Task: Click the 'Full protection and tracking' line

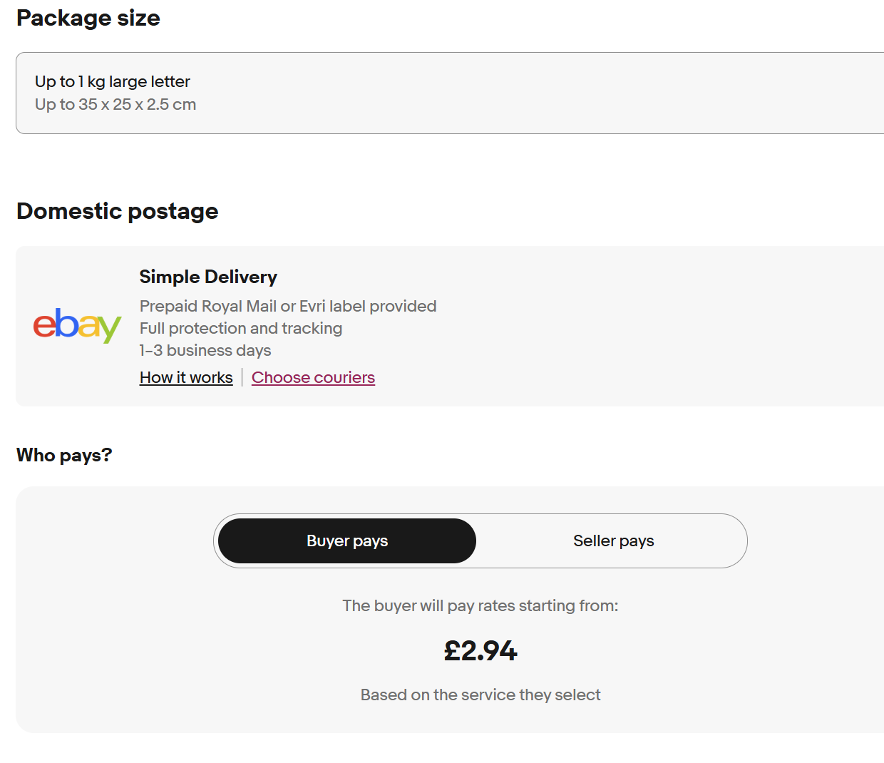Action: click(x=241, y=328)
